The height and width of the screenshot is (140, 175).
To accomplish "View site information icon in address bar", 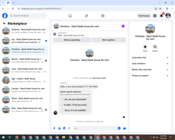I will click(x=19, y=9).
